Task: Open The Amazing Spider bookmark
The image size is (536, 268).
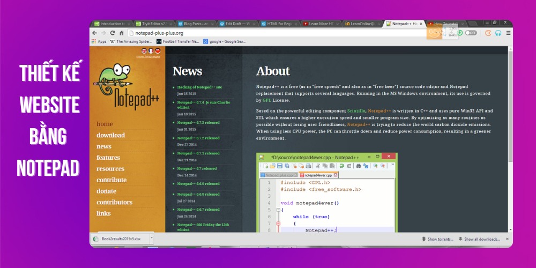Action: [131, 42]
